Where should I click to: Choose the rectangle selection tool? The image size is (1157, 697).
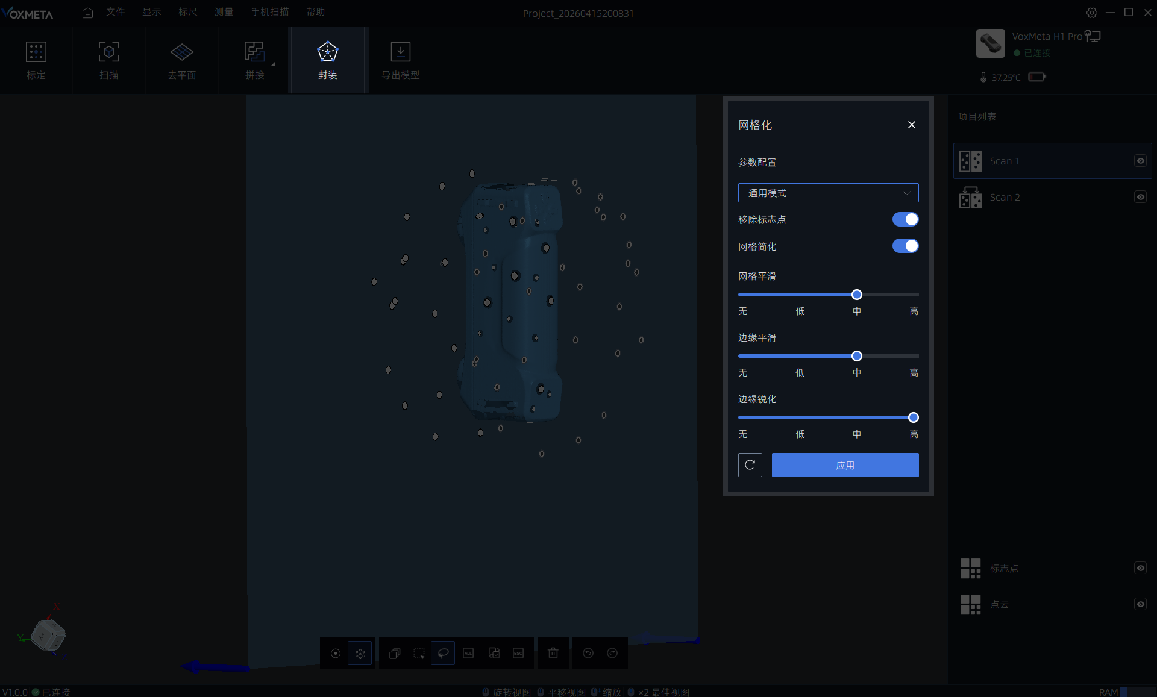[419, 654]
